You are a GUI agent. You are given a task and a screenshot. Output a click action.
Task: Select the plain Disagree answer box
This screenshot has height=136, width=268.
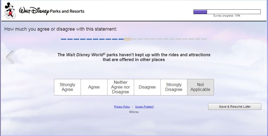(x=147, y=87)
